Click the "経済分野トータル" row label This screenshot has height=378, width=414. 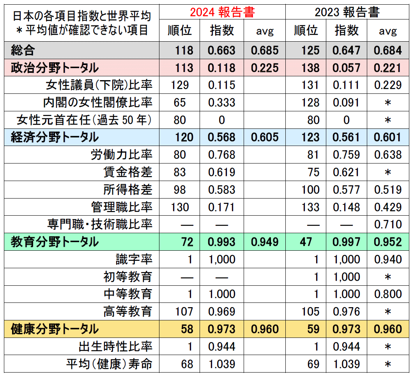coord(55,137)
